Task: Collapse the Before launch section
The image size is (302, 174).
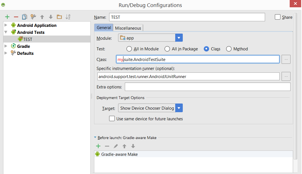Action: pyautogui.click(x=95, y=137)
